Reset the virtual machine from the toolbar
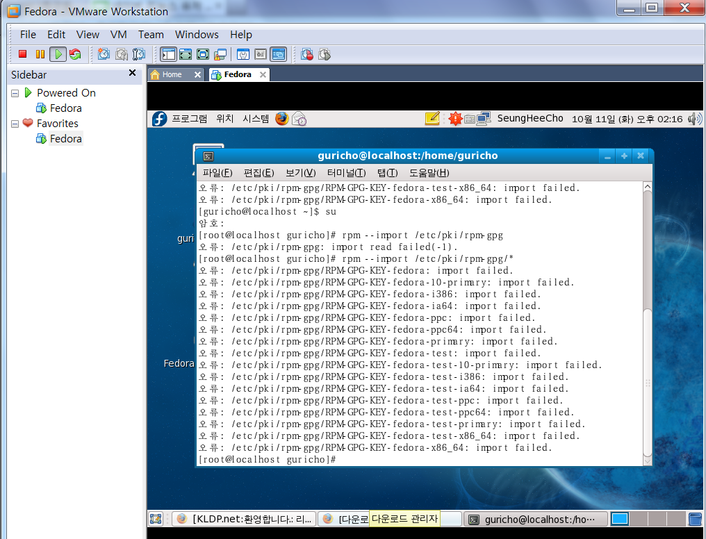706x539 pixels. [75, 54]
